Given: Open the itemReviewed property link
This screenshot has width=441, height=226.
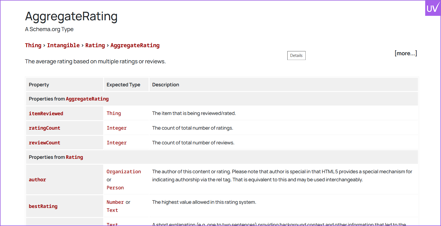Looking at the screenshot, I should pyautogui.click(x=46, y=113).
